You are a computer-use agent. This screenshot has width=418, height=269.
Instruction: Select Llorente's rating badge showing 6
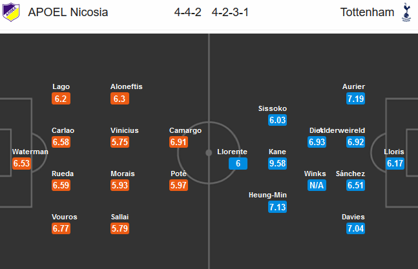[238, 163]
